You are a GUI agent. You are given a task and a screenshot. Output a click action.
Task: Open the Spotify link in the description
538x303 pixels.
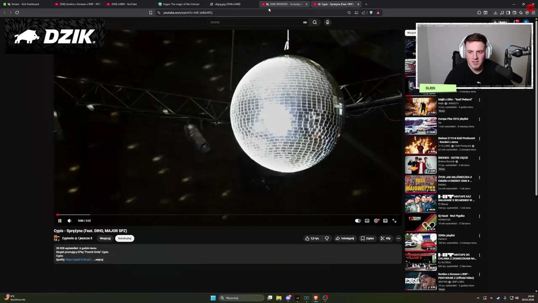(79, 260)
